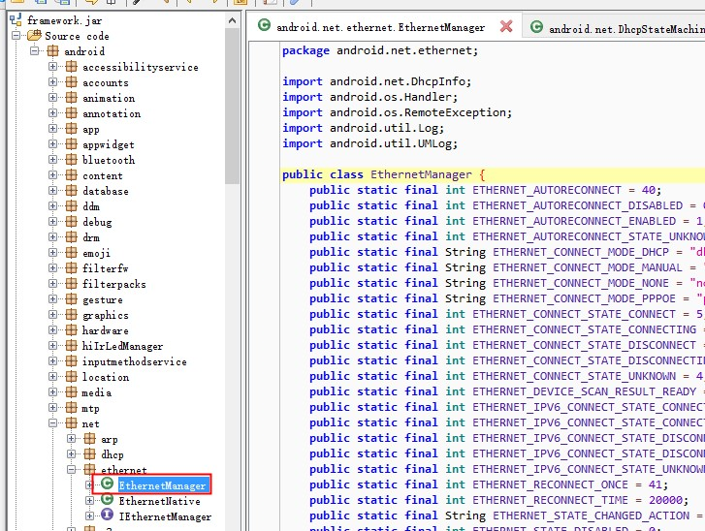Click the 'import android.os.RemoteException;' line

(397, 112)
